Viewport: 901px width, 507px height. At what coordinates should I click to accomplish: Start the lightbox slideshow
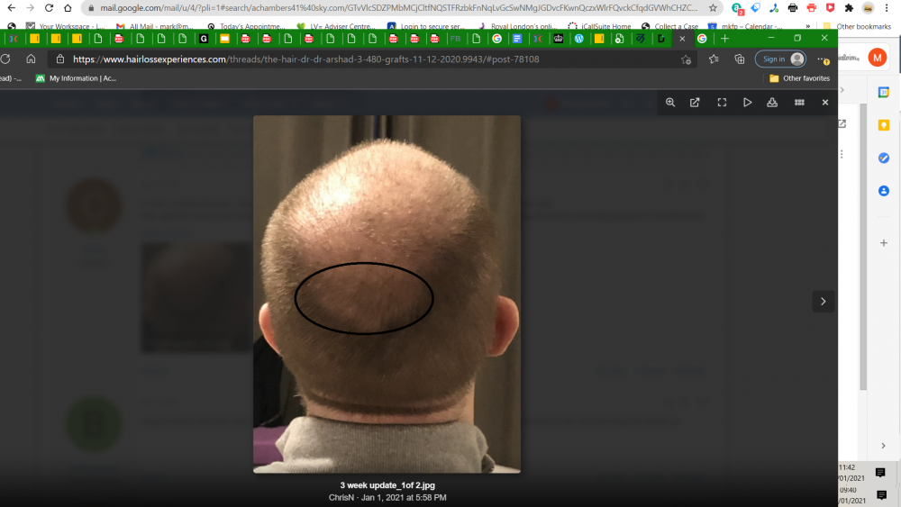[x=747, y=102]
